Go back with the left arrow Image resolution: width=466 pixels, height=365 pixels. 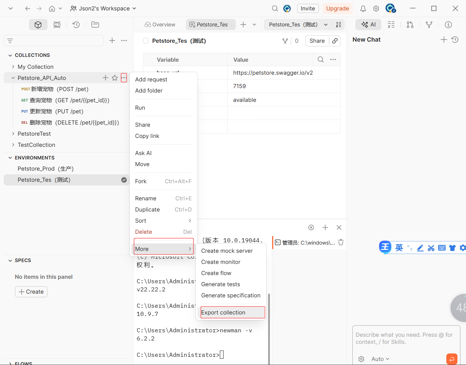click(x=28, y=9)
